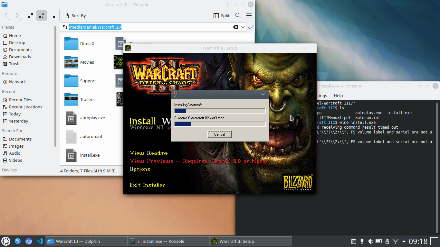Open "View Readme" in the Warcraft III installer
Screen dimensions: 440x247
(149, 153)
